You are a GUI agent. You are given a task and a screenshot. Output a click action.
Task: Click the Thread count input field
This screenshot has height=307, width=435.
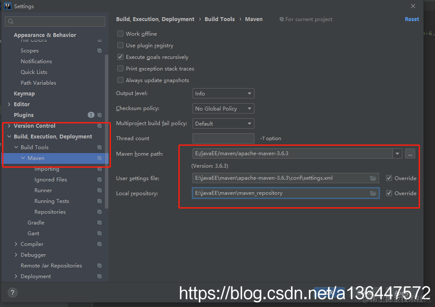point(224,138)
